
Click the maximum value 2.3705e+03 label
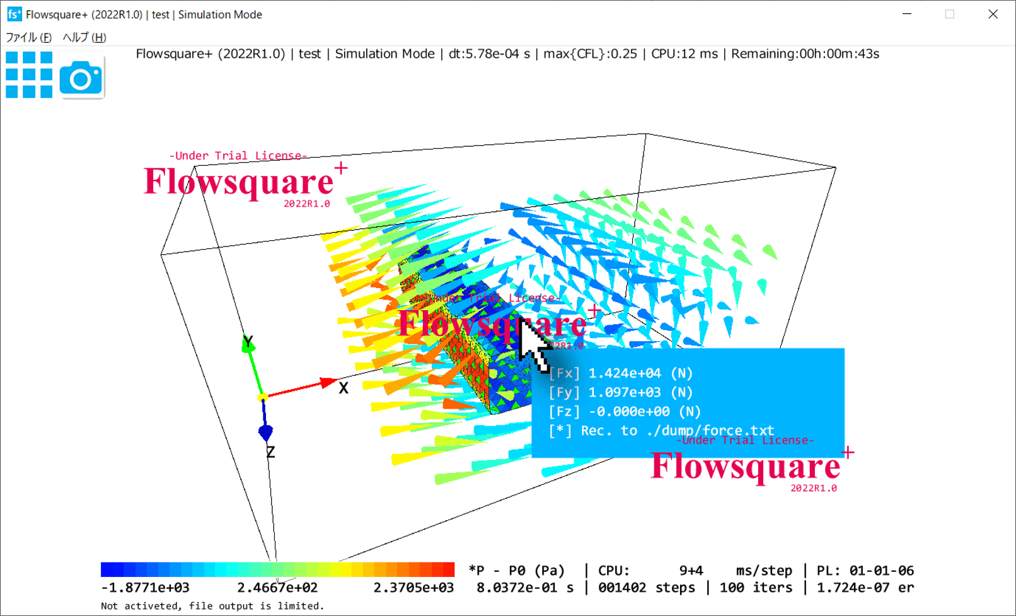tap(413, 588)
